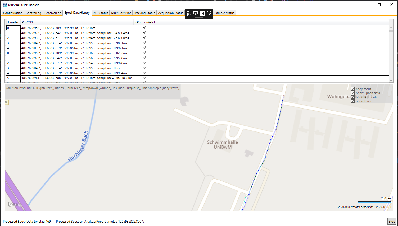398x226 pixels.
Task: Click the live visual tree debug icon
Action: 188,13
